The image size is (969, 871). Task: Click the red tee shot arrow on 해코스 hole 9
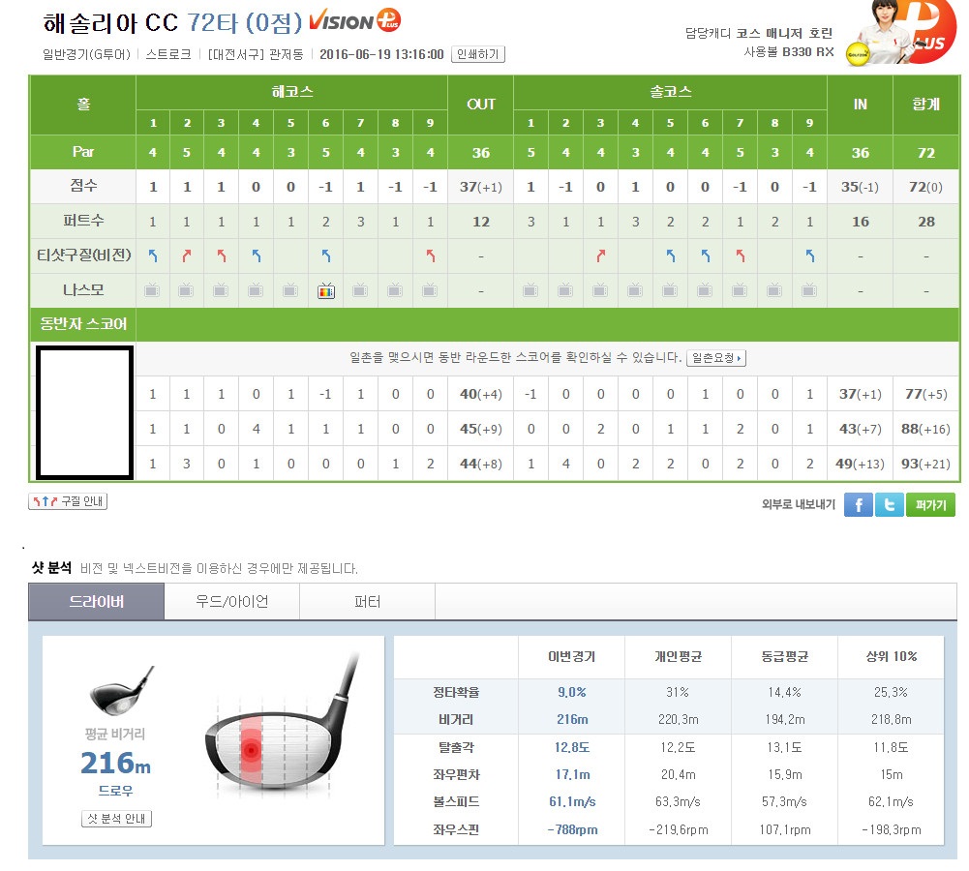[431, 256]
